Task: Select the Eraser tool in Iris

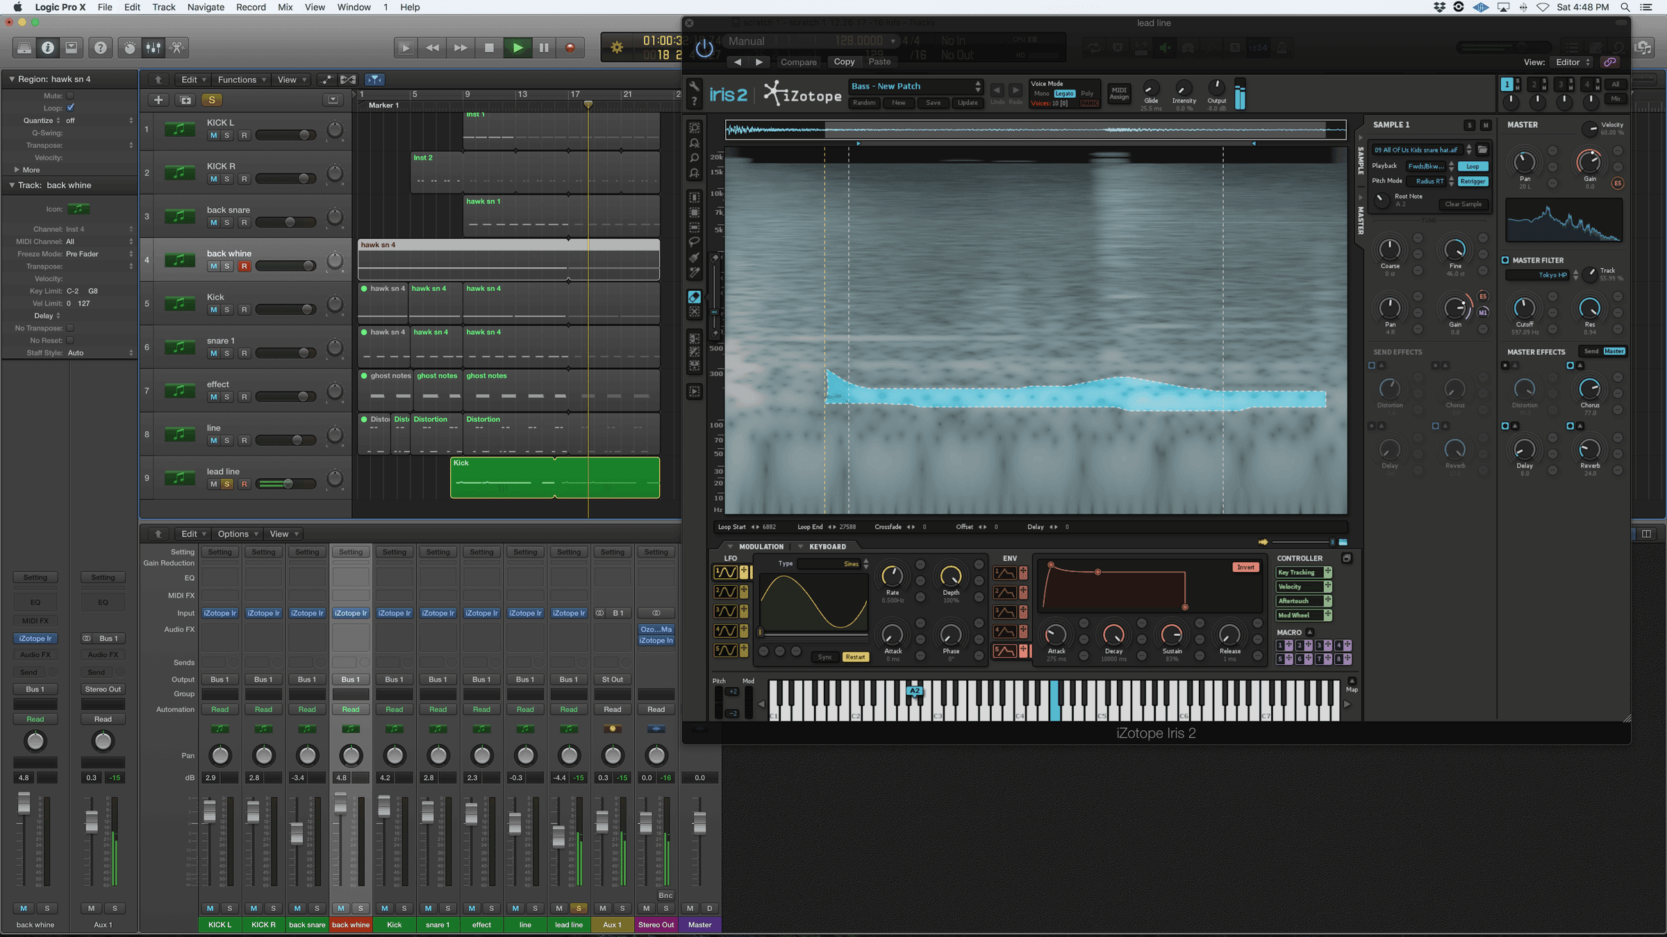Action: [694, 297]
